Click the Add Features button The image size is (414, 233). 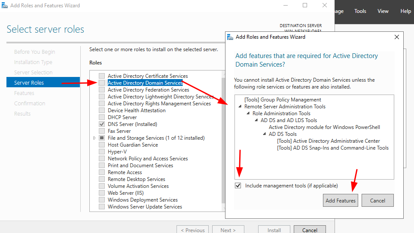point(340,200)
